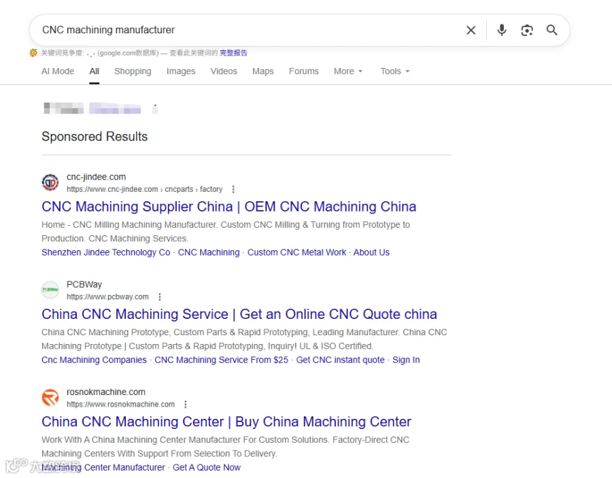This screenshot has width=612, height=478.
Task: Click the PCBWay site name text
Action: [84, 284]
